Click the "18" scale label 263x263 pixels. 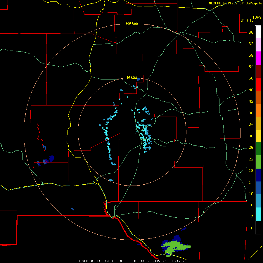click(251, 171)
